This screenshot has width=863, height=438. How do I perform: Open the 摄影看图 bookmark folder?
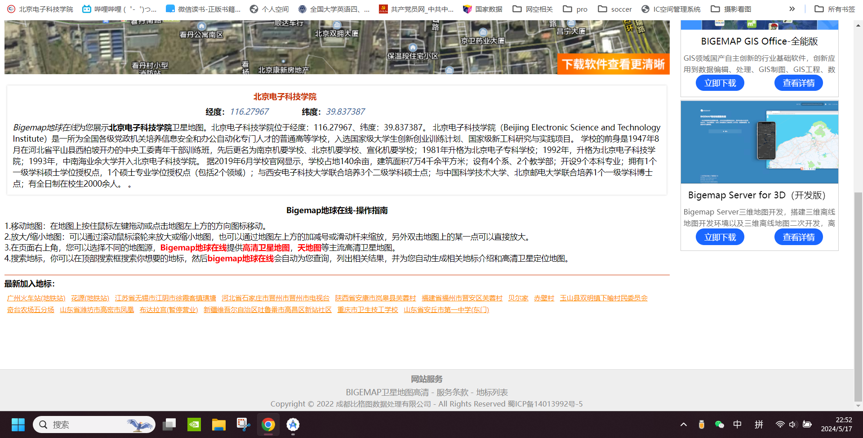point(731,9)
